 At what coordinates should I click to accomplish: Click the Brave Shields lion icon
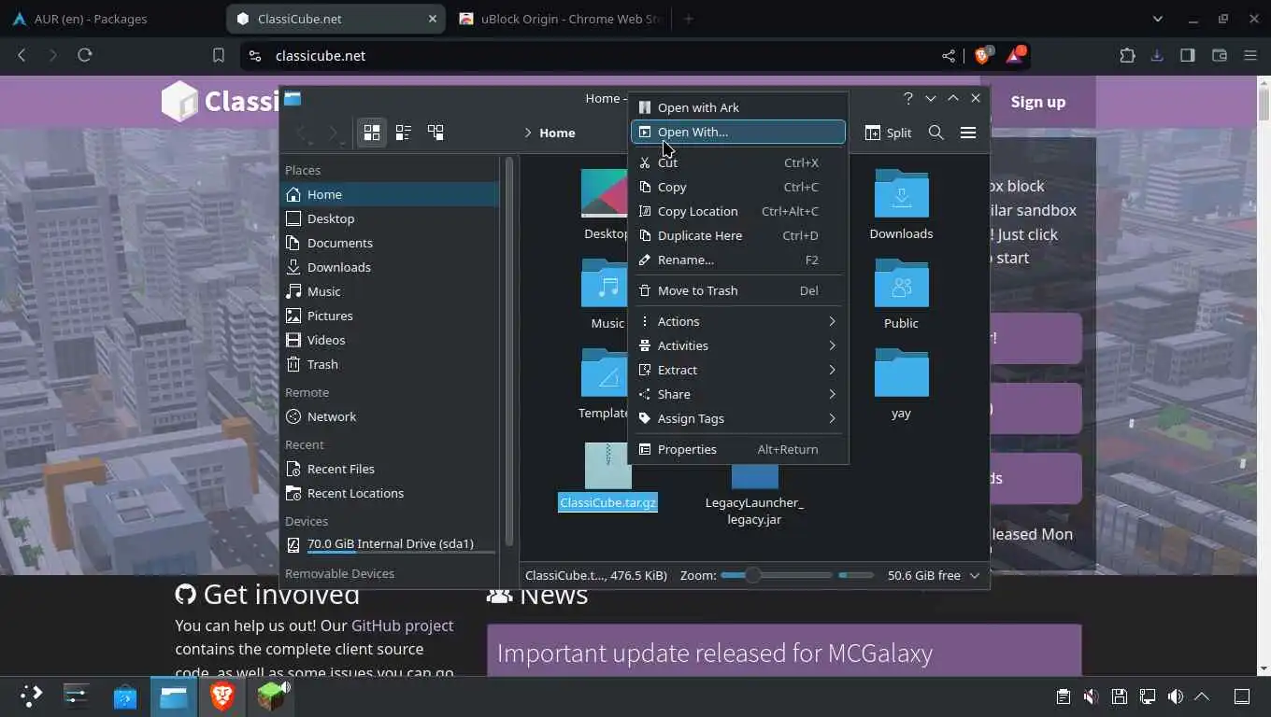coord(982,55)
